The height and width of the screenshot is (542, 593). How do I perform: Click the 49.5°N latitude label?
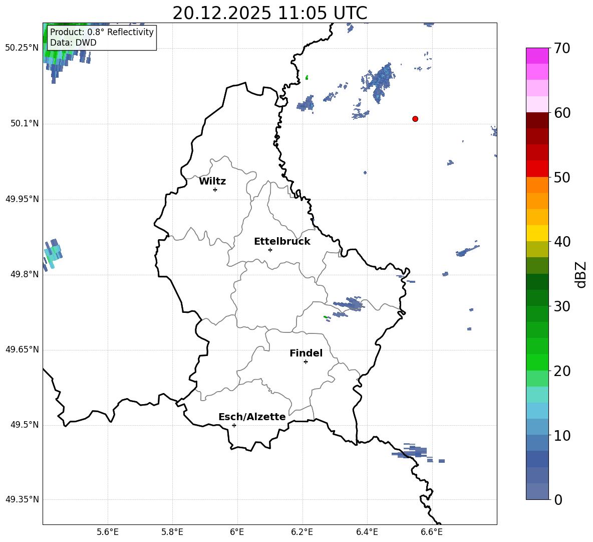(x=25, y=425)
